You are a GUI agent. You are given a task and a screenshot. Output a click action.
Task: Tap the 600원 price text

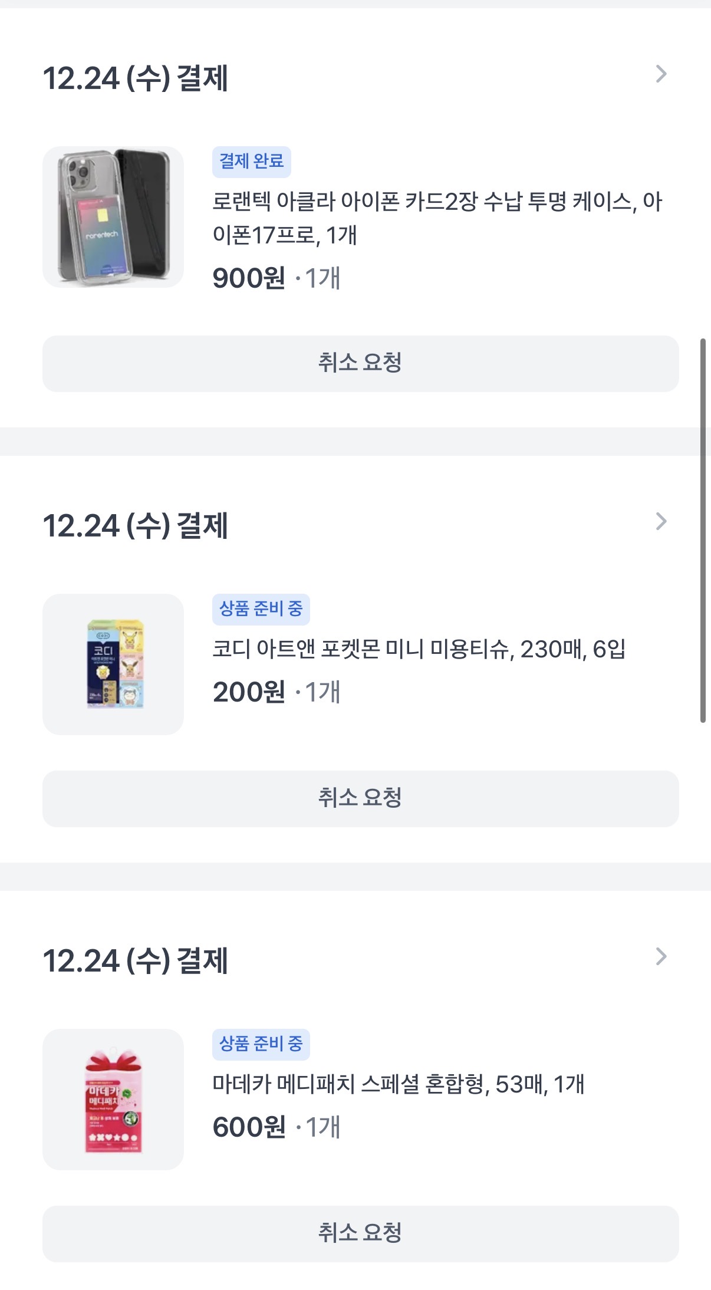249,1127
